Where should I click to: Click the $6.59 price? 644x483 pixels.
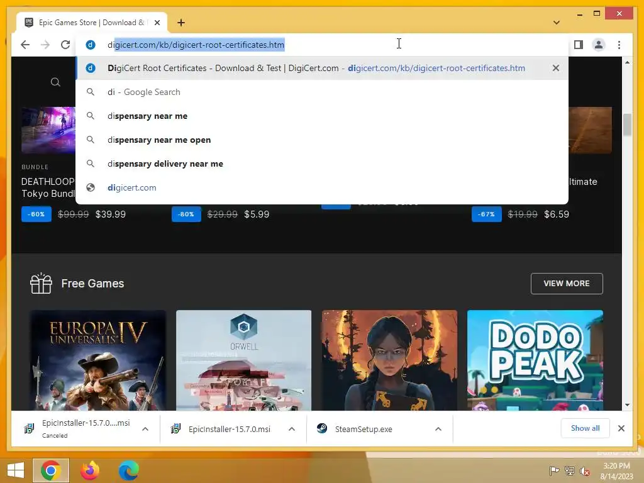[x=557, y=214]
